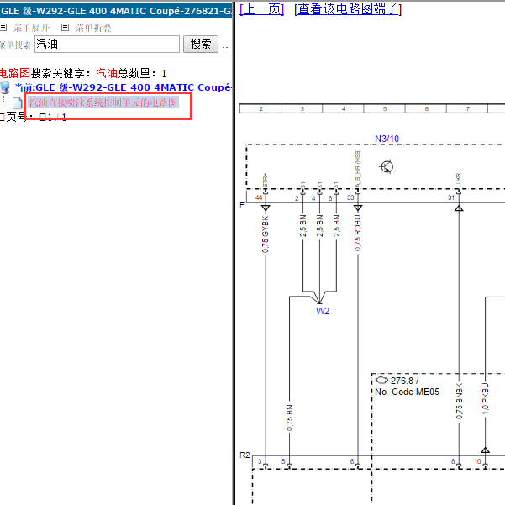The image size is (505, 505).
Task: Click diagram column header 2
Action: [x=261, y=109]
